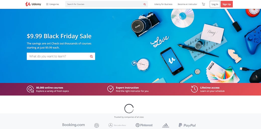Click the Booking.com logo
Image resolution: width=261 pixels, height=129 pixels.
coord(73,125)
